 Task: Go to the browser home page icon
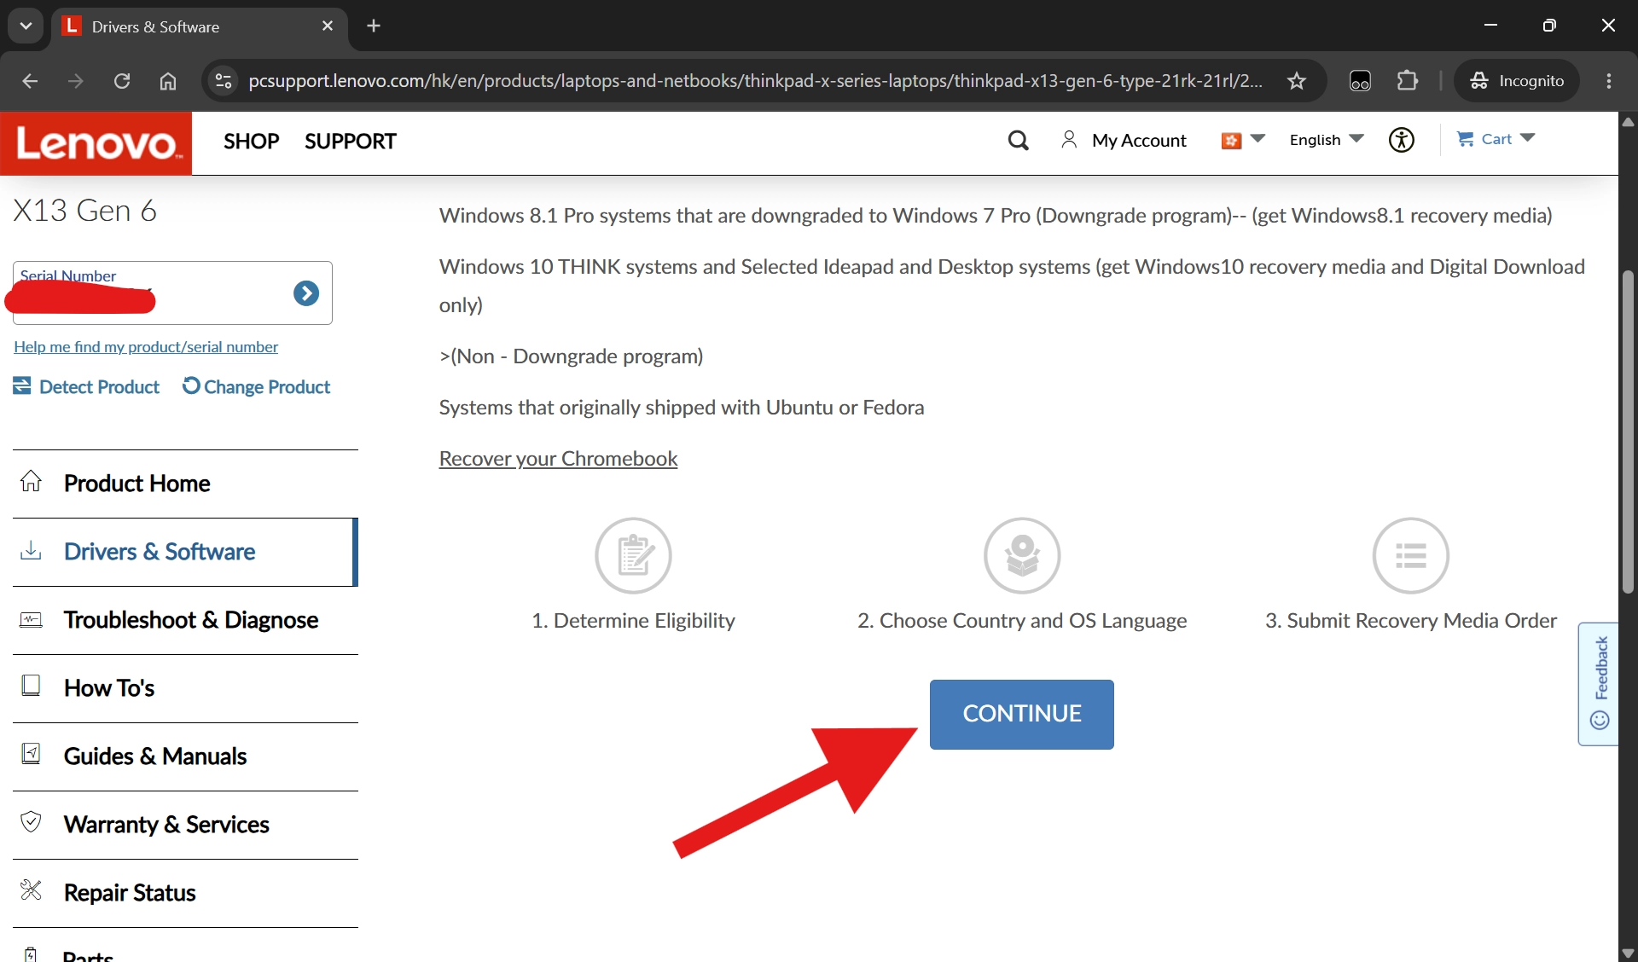[x=168, y=81]
